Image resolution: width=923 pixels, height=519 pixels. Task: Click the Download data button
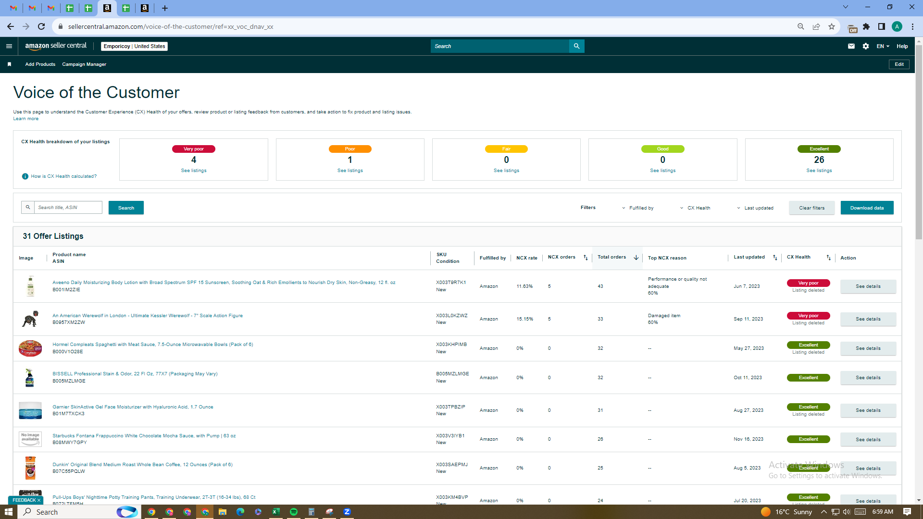867,208
